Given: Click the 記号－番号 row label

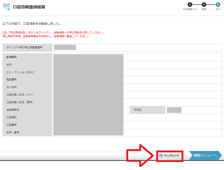Looking at the screenshot, I should pos(13,133).
